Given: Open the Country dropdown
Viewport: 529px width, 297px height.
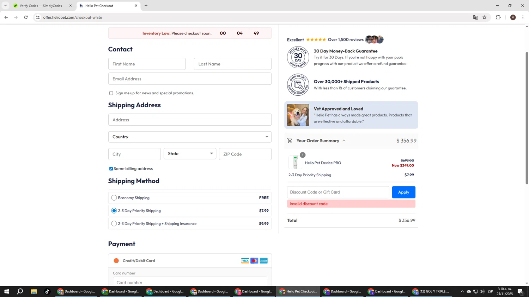Looking at the screenshot, I should (x=190, y=137).
